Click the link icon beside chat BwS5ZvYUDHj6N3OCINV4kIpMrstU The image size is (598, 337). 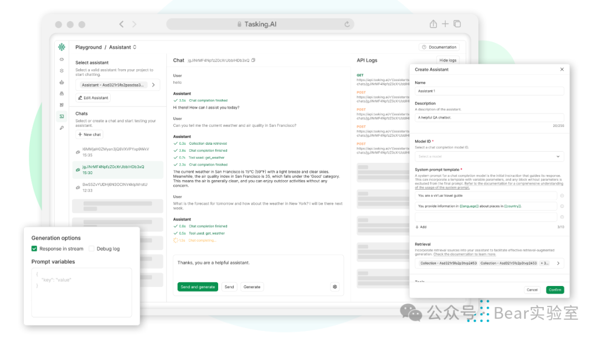coord(78,187)
